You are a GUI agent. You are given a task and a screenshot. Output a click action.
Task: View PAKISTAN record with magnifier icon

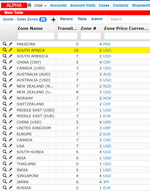[x=5, y=44]
